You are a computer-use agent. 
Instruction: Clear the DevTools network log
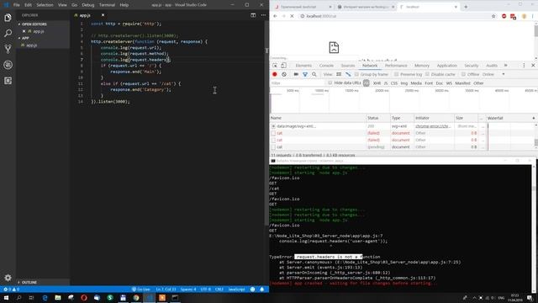point(284,74)
